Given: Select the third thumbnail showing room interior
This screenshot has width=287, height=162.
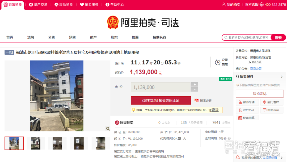Looking at the screenshot, I should point(57,143).
